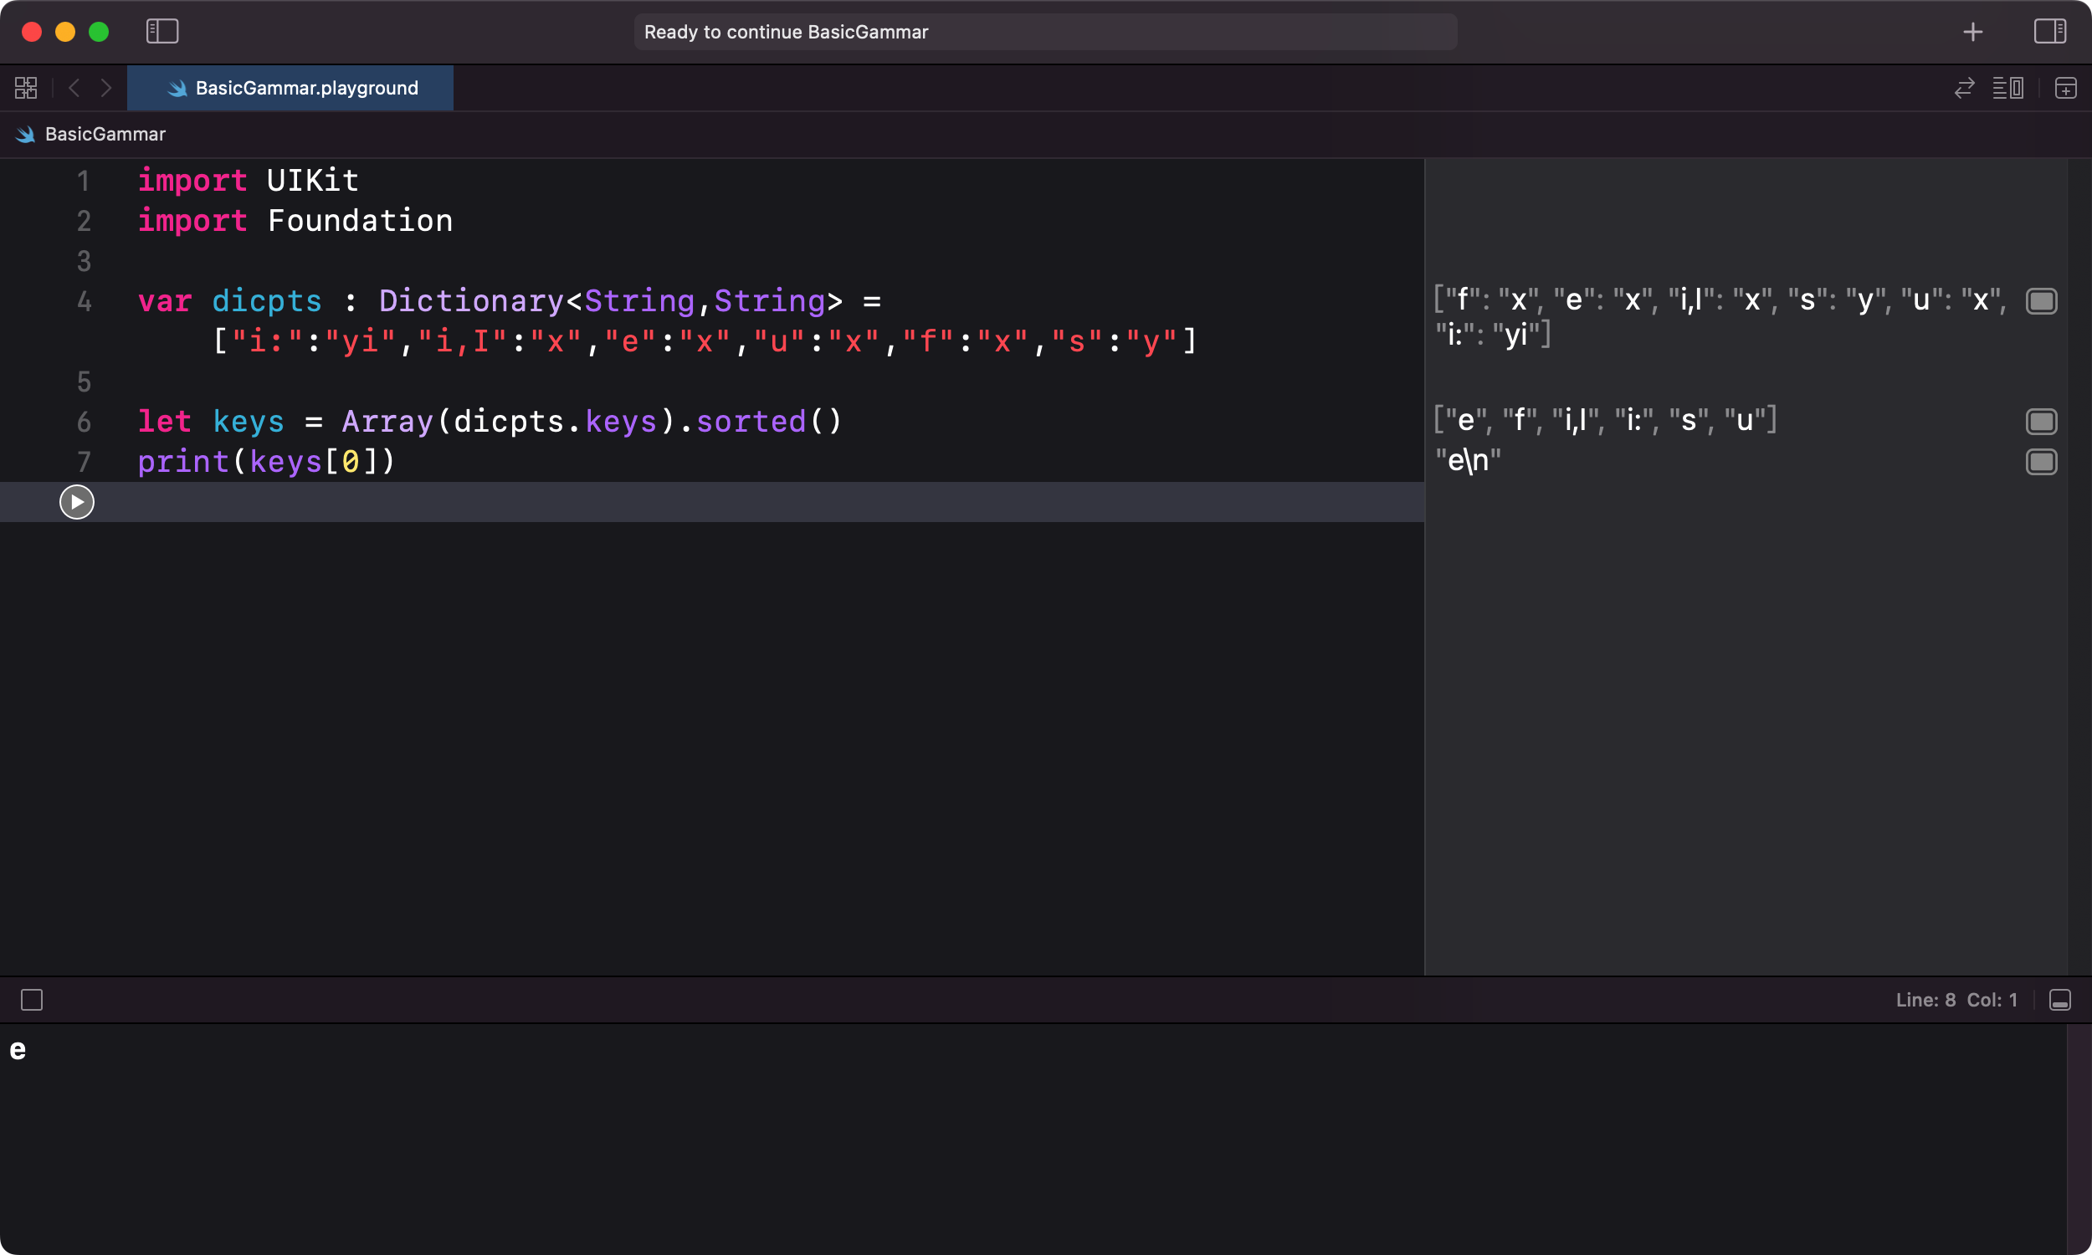Toggle the inspector panel icon

(x=2049, y=32)
